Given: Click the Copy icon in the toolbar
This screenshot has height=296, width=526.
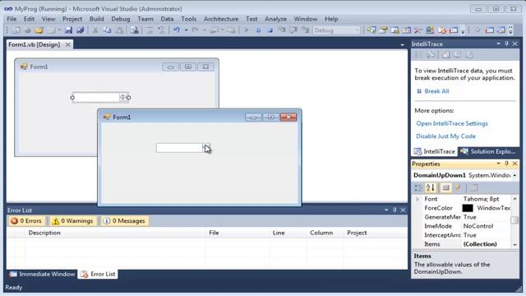Looking at the screenshot, I should [x=107, y=30].
